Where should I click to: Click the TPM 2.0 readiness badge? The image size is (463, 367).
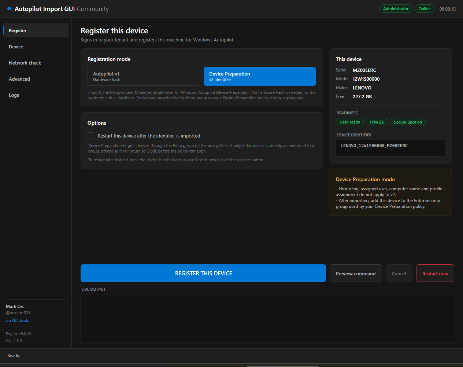point(377,122)
